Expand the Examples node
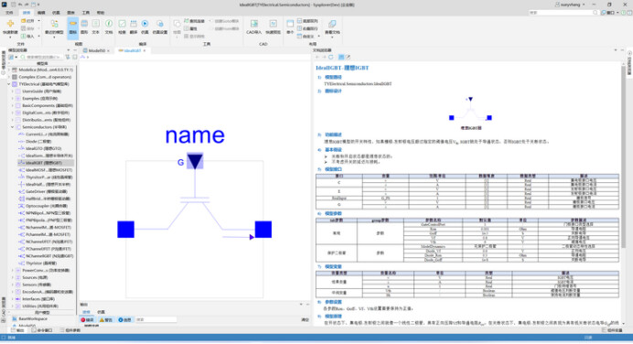 click(x=13, y=98)
